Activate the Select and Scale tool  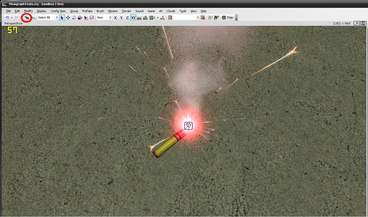click(80, 17)
